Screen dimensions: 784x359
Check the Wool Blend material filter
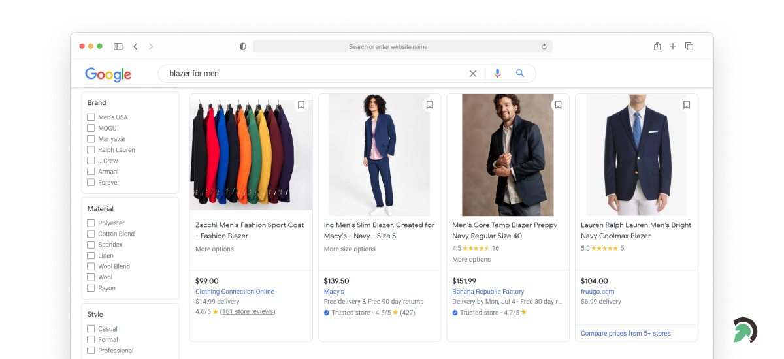(91, 266)
